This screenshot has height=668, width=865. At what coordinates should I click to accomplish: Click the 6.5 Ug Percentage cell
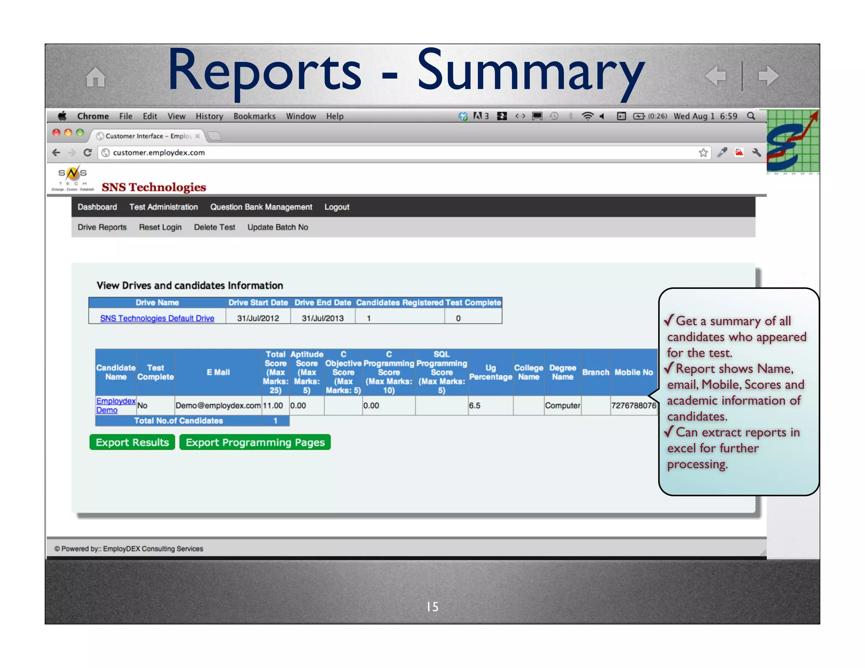pos(490,405)
